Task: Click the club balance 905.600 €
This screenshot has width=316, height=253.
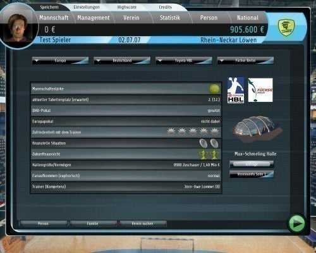Action: pyautogui.click(x=247, y=30)
